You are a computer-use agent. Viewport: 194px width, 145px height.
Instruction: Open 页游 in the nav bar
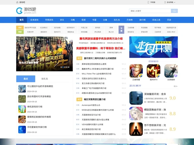click(169, 20)
